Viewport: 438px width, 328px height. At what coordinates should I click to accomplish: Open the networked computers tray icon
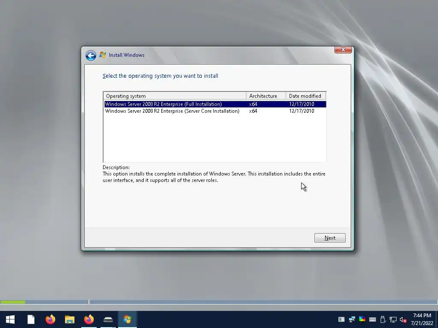pos(352,319)
